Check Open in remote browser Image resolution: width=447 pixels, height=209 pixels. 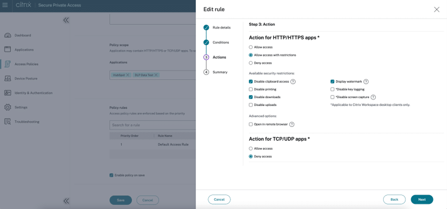point(251,124)
